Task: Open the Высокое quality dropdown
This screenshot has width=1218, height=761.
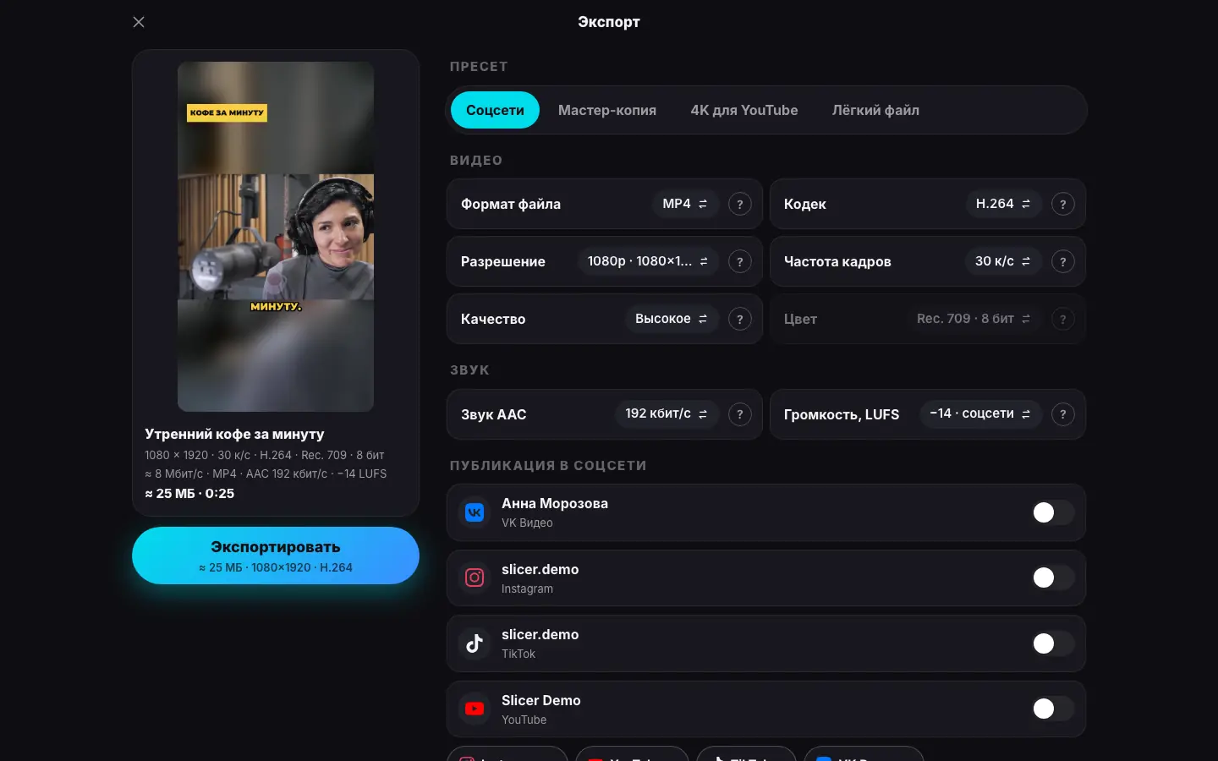Action: tap(672, 319)
